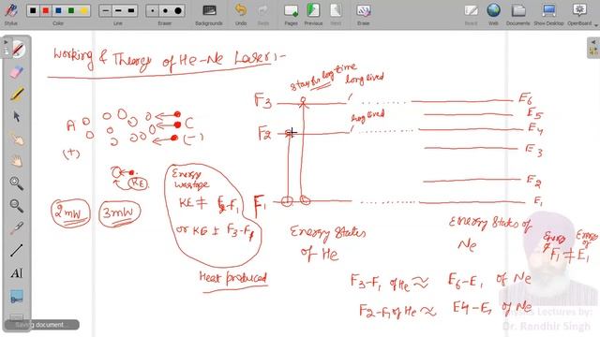Switch to Board mode

[471, 14]
